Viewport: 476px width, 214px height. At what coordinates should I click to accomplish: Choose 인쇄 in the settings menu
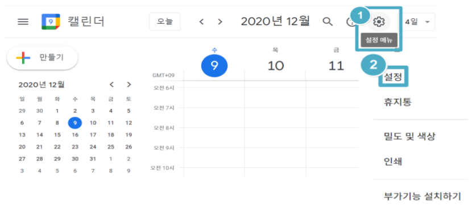pyautogui.click(x=393, y=161)
